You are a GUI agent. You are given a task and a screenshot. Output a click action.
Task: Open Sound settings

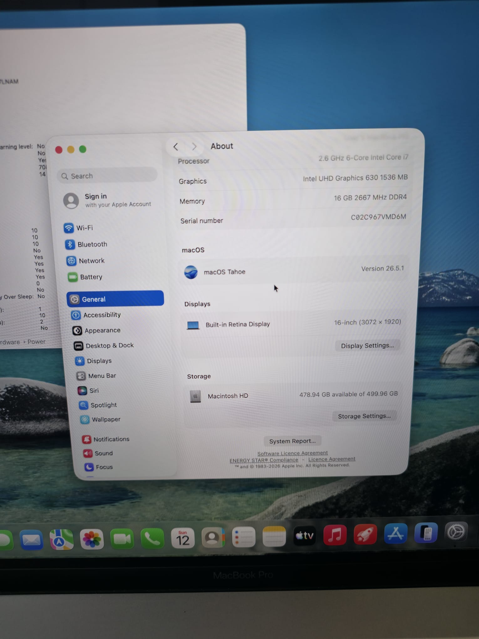pos(98,453)
